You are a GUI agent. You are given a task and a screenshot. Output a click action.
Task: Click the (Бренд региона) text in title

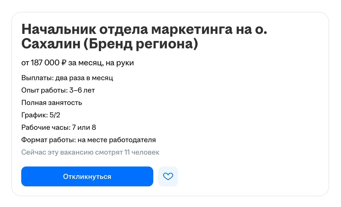coord(141,44)
